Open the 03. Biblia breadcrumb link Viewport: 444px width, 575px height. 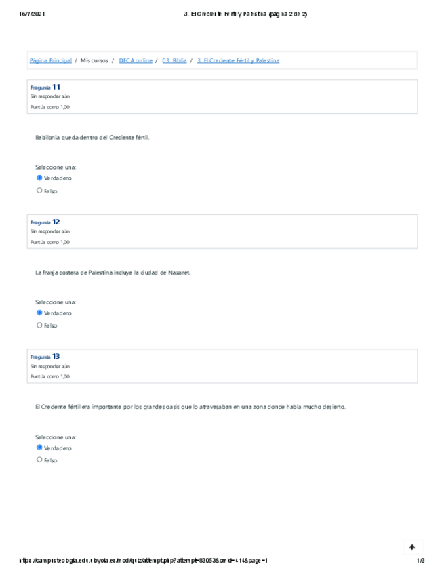tap(175, 60)
